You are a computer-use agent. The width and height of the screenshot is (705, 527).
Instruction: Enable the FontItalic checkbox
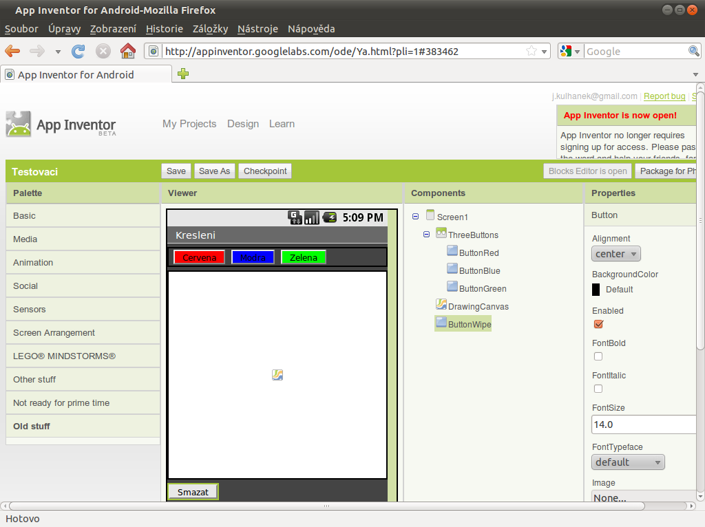pos(598,389)
